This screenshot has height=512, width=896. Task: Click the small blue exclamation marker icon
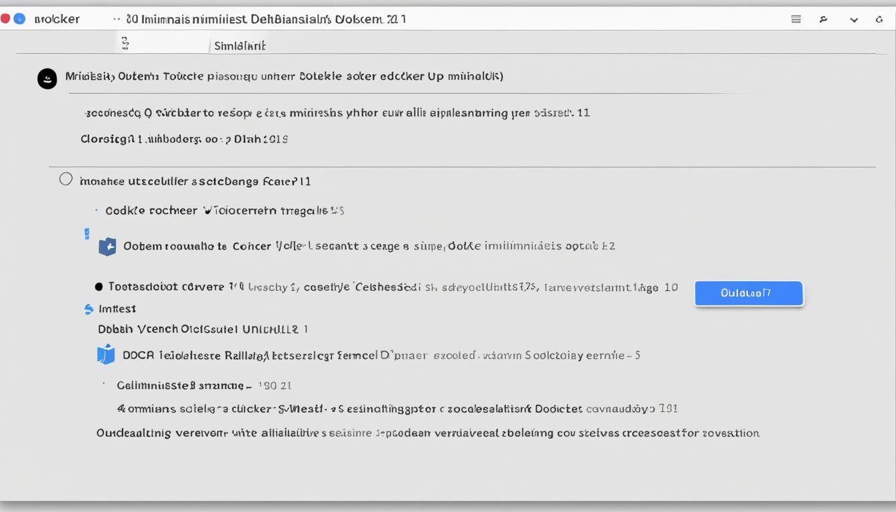87,233
